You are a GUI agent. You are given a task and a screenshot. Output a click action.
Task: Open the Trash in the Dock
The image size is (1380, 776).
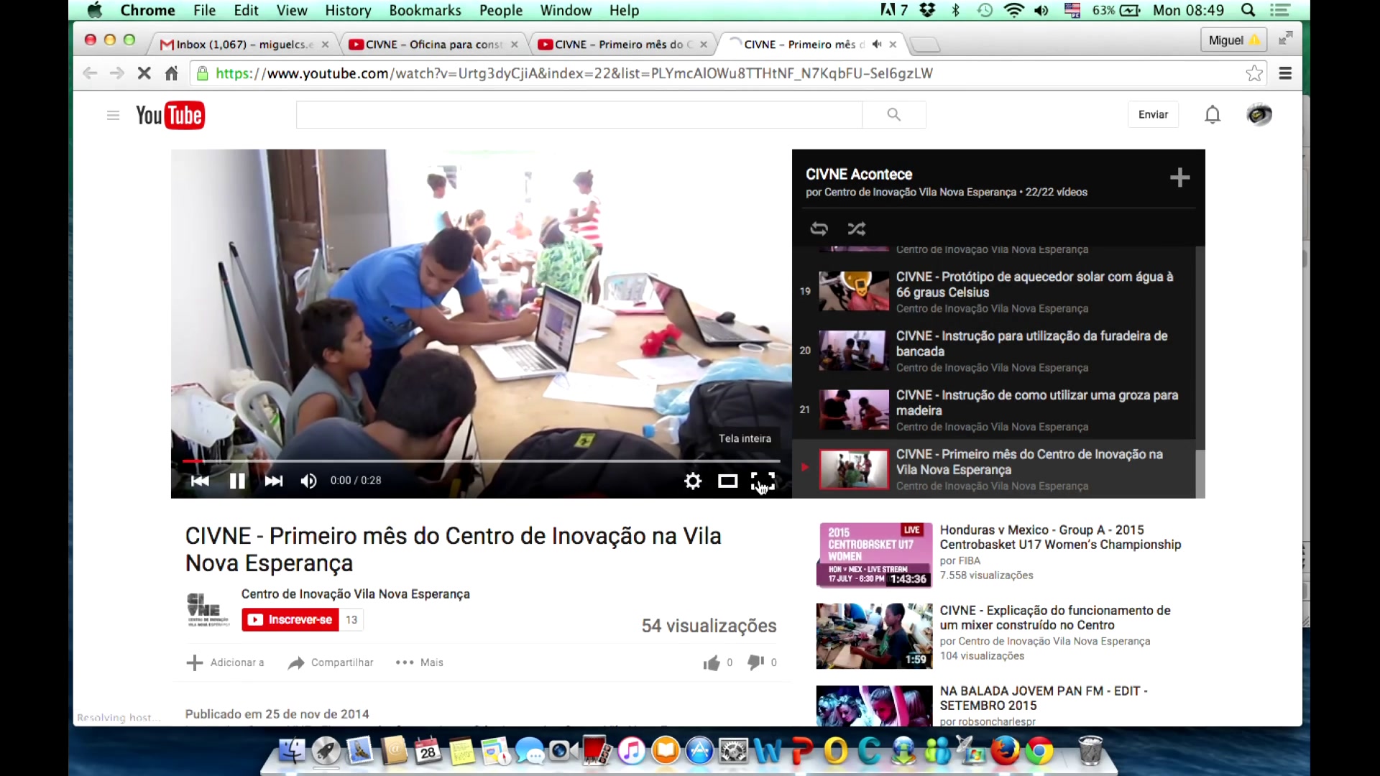[1090, 752]
